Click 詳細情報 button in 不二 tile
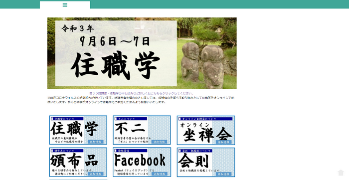The image size is (349, 180). (160, 142)
